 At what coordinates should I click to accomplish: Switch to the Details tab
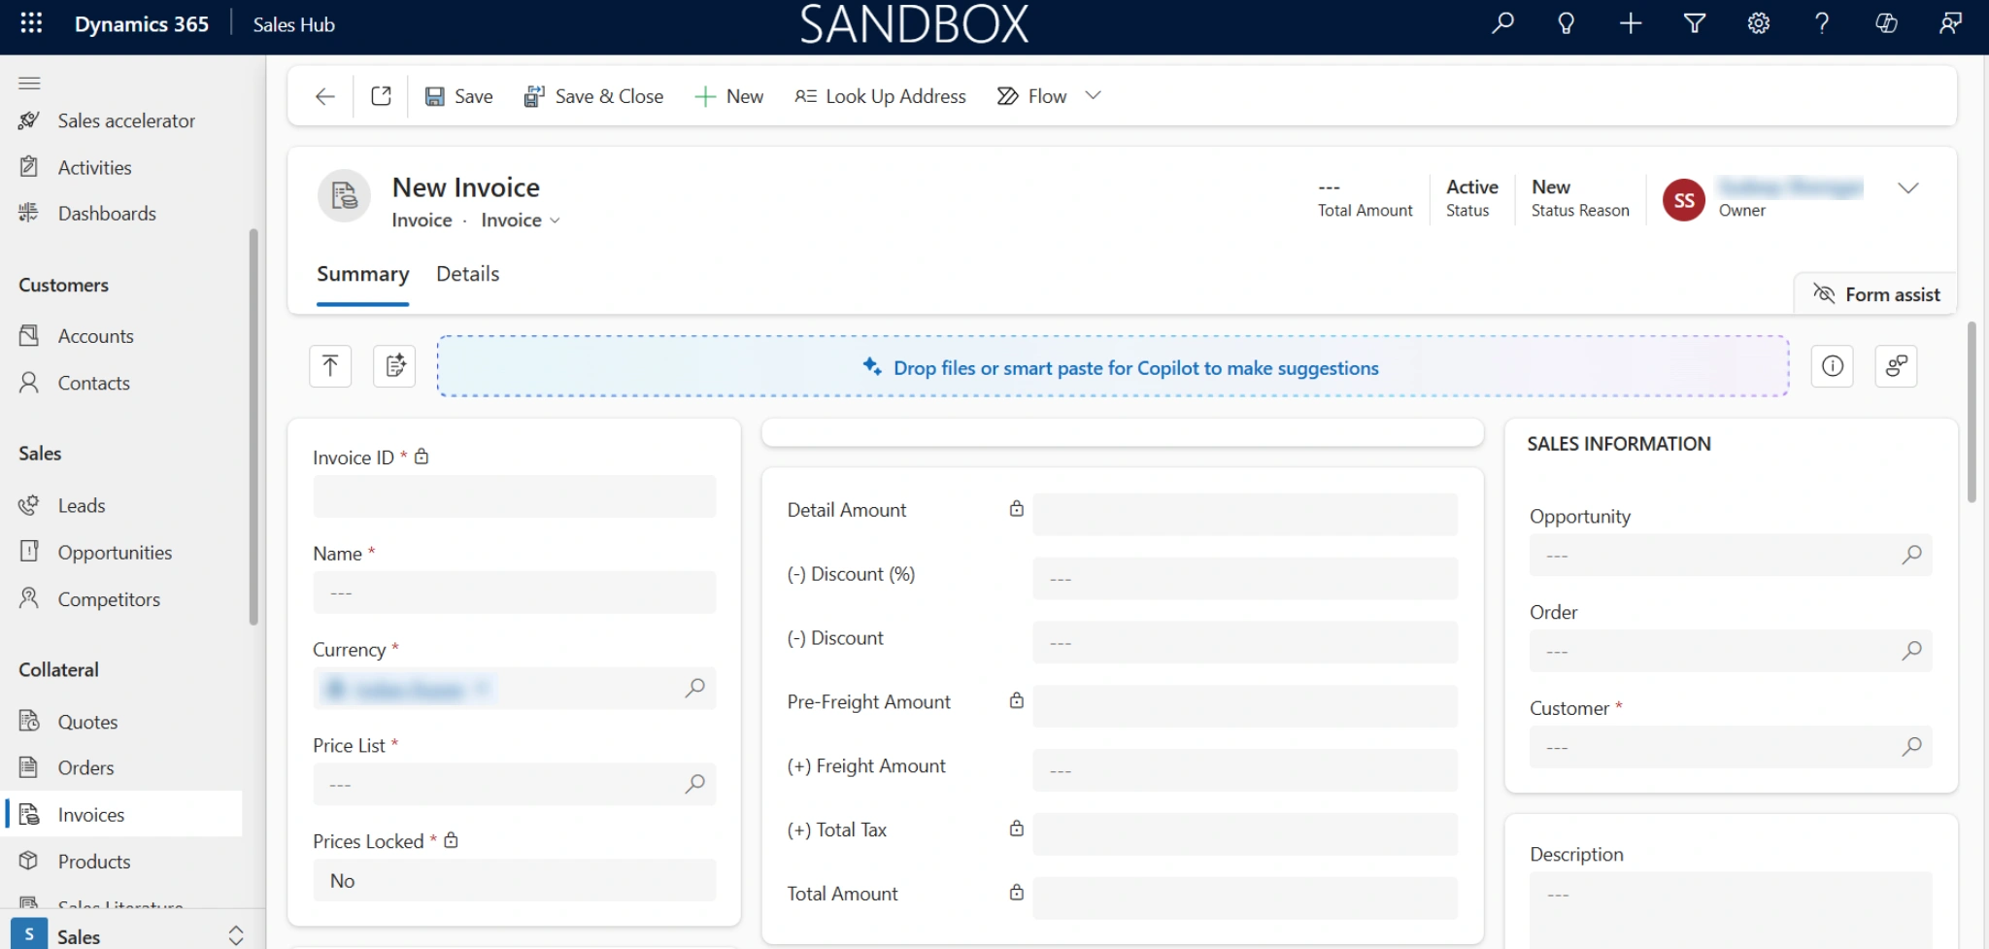[467, 274]
